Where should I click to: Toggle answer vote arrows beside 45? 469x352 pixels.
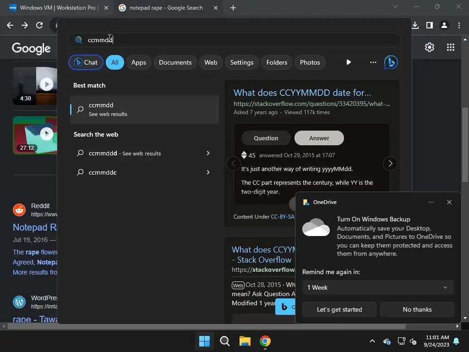coord(244,155)
